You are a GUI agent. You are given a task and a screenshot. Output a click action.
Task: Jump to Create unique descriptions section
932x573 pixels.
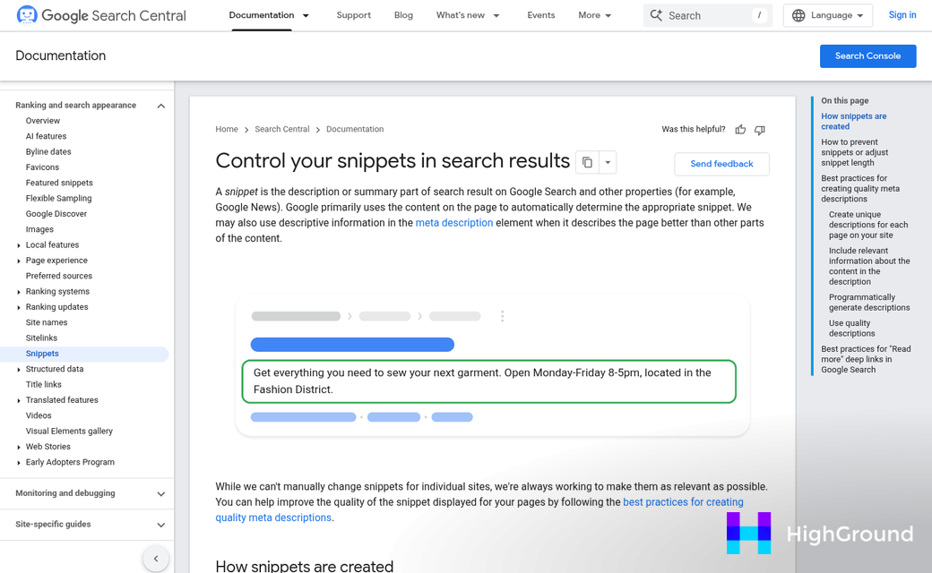pos(868,225)
